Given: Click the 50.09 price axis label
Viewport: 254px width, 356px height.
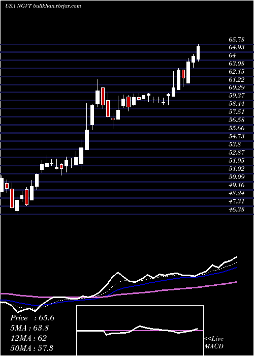Looking at the screenshot, I should pyautogui.click(x=237, y=176).
